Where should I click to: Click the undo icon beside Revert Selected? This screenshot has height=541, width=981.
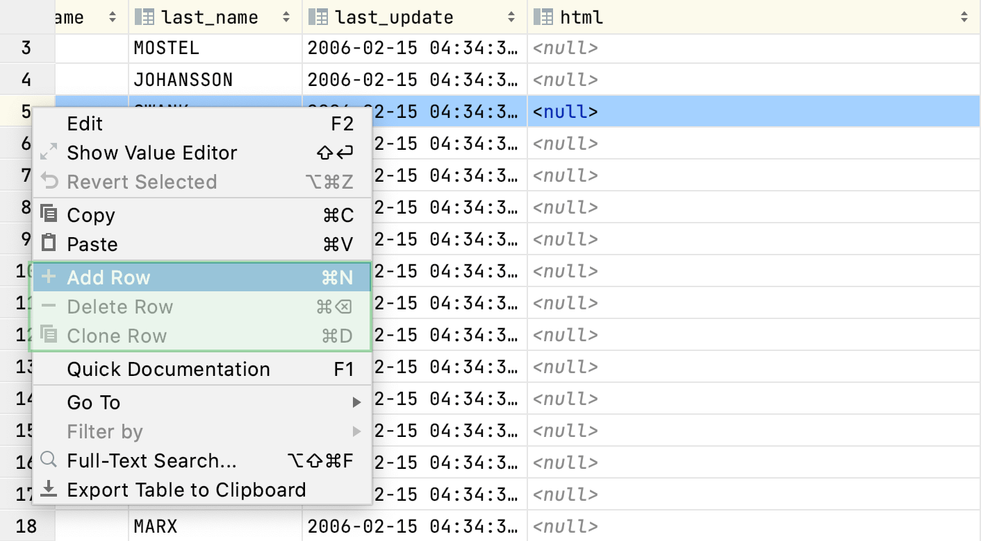[49, 182]
